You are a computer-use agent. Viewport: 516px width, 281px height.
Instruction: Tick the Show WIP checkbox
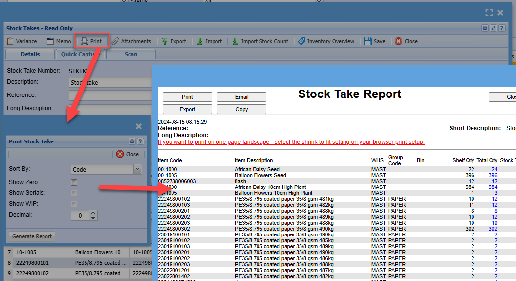[74, 204]
